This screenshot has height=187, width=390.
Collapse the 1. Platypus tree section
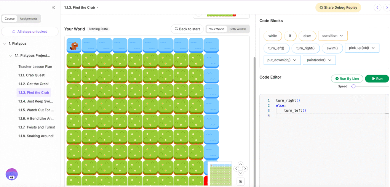(x=4, y=44)
